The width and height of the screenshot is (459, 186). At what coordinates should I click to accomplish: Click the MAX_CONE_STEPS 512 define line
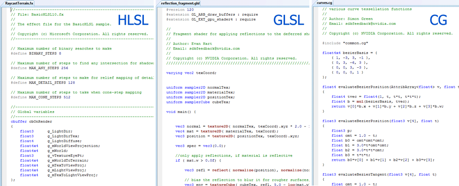[x=40, y=97]
